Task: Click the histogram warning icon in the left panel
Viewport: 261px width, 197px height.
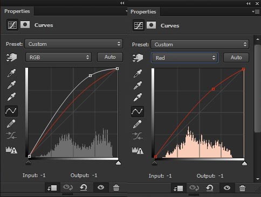Action: click(11, 150)
